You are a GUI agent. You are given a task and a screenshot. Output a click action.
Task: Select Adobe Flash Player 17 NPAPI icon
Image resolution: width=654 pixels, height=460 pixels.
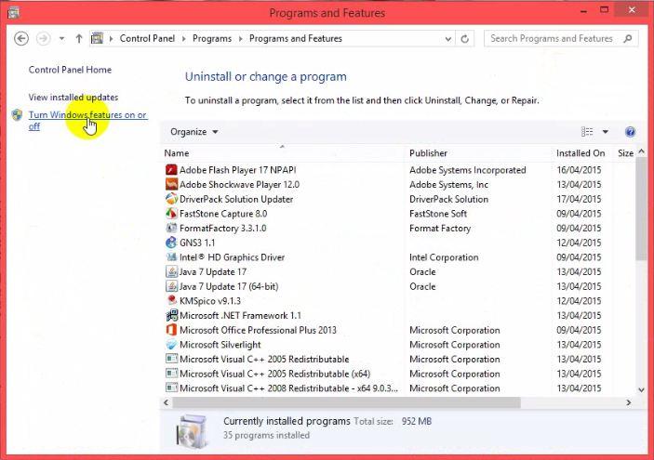coord(171,169)
